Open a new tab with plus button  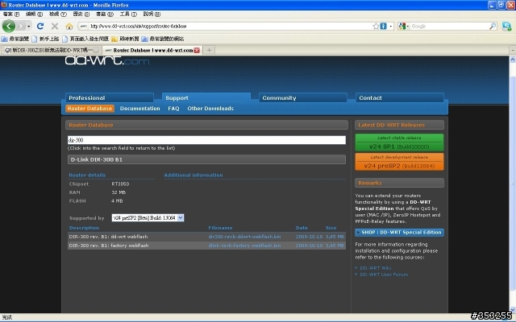pos(209,50)
